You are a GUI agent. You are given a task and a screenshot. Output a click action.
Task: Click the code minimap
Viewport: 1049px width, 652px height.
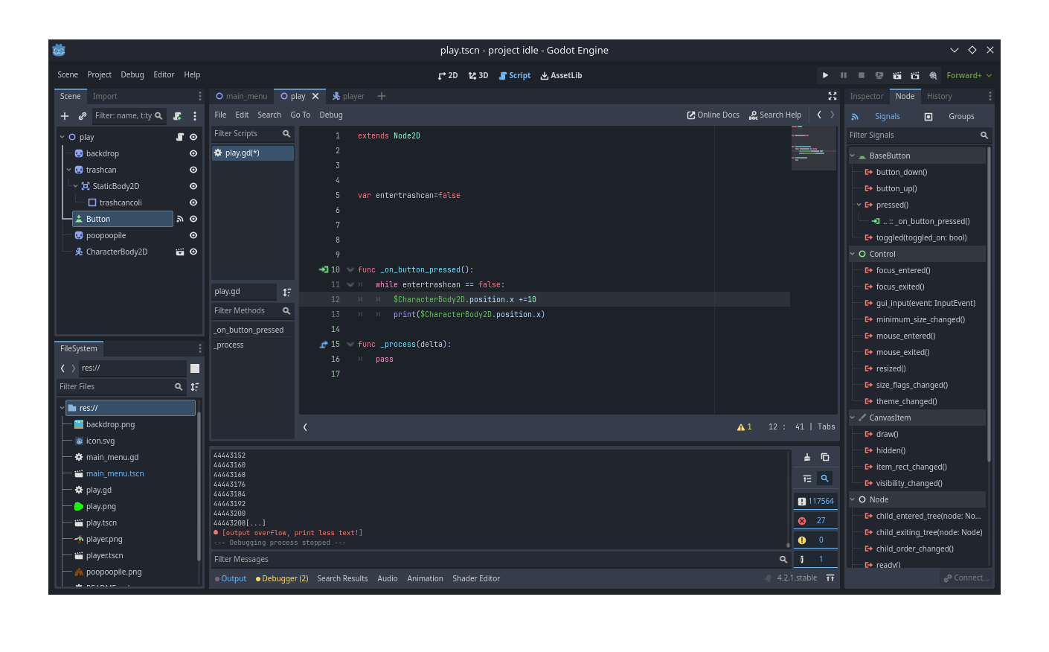[814, 149]
